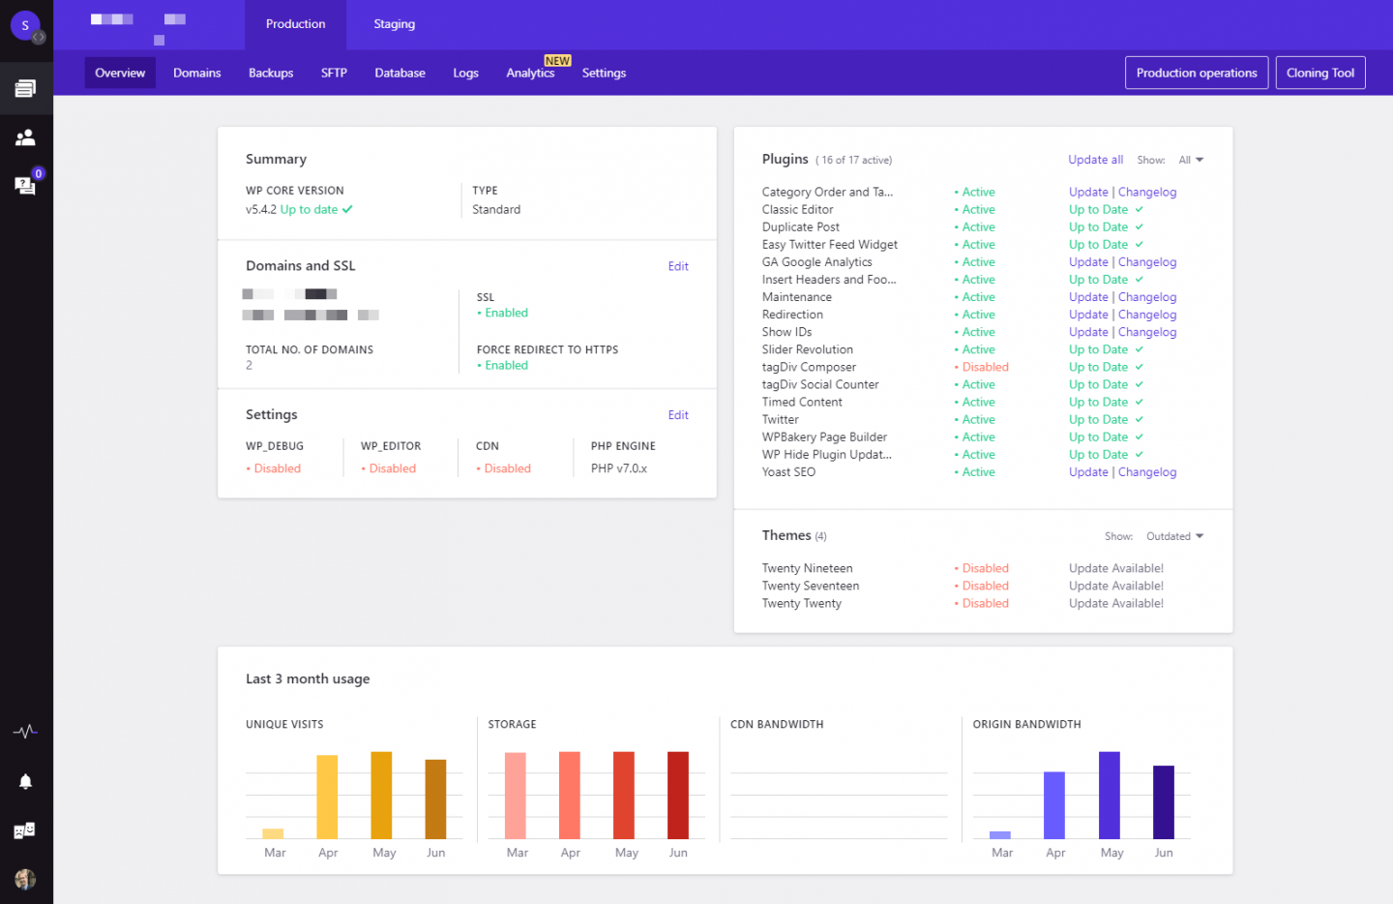Click Force Redirect to HTTPS Enabled status
Viewport: 1393px width, 904px height.
503,365
